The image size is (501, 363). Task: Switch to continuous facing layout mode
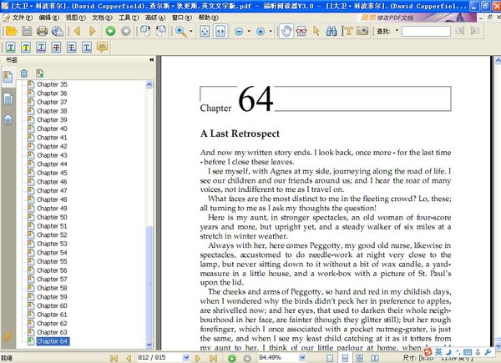pos(359,358)
